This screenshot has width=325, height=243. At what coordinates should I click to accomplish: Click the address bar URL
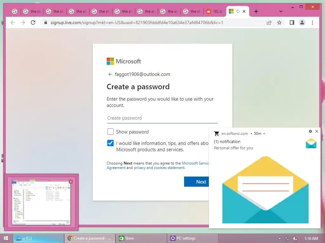[137, 22]
